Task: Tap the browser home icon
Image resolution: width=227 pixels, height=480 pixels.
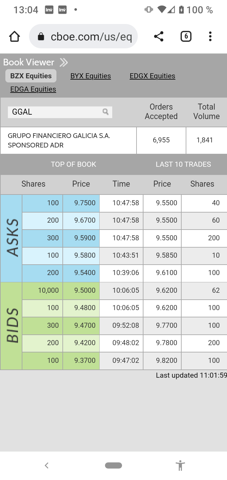Action: point(15,37)
